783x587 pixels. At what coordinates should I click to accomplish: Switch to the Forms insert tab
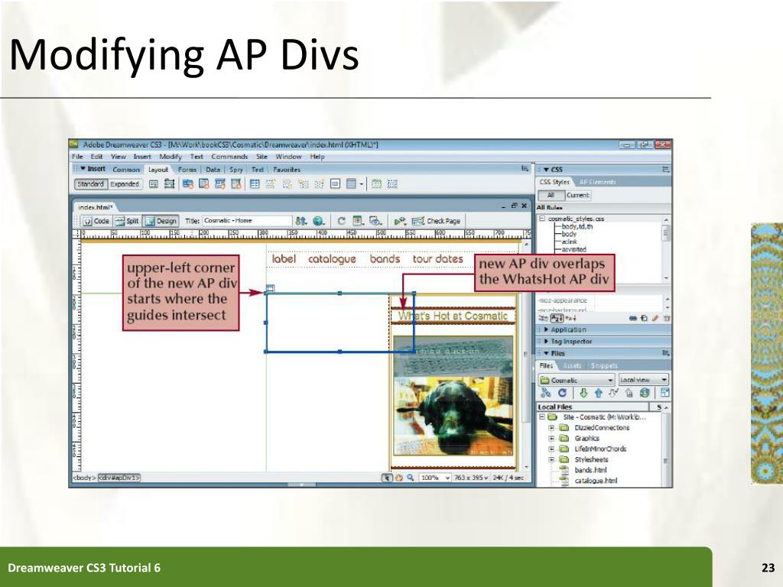point(187,170)
